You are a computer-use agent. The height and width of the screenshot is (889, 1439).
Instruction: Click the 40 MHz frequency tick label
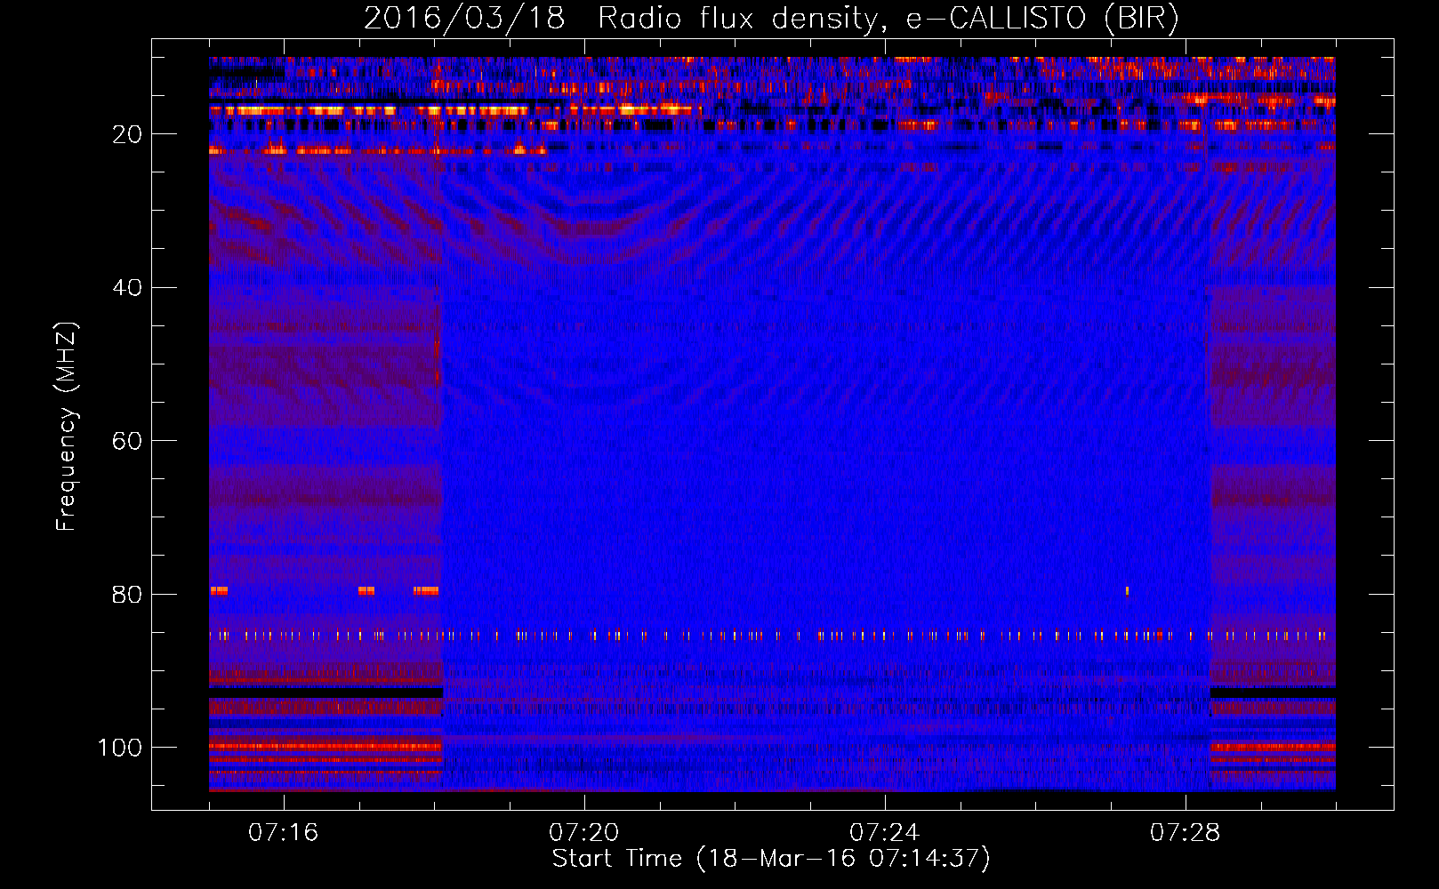pyautogui.click(x=128, y=288)
